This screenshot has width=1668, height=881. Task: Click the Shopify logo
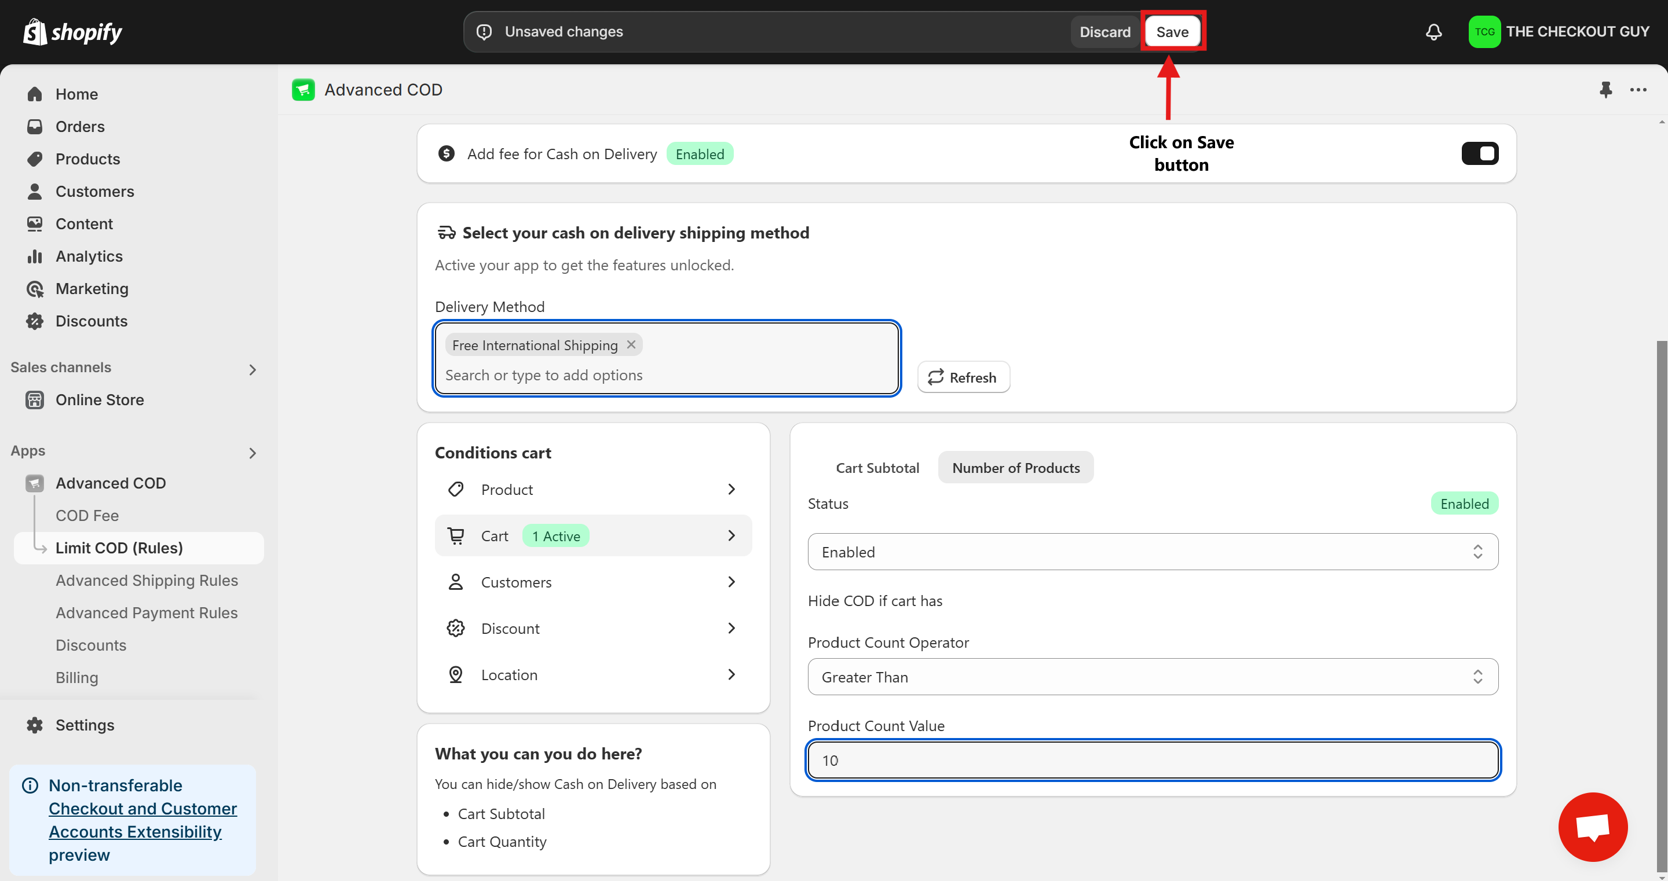click(x=72, y=32)
